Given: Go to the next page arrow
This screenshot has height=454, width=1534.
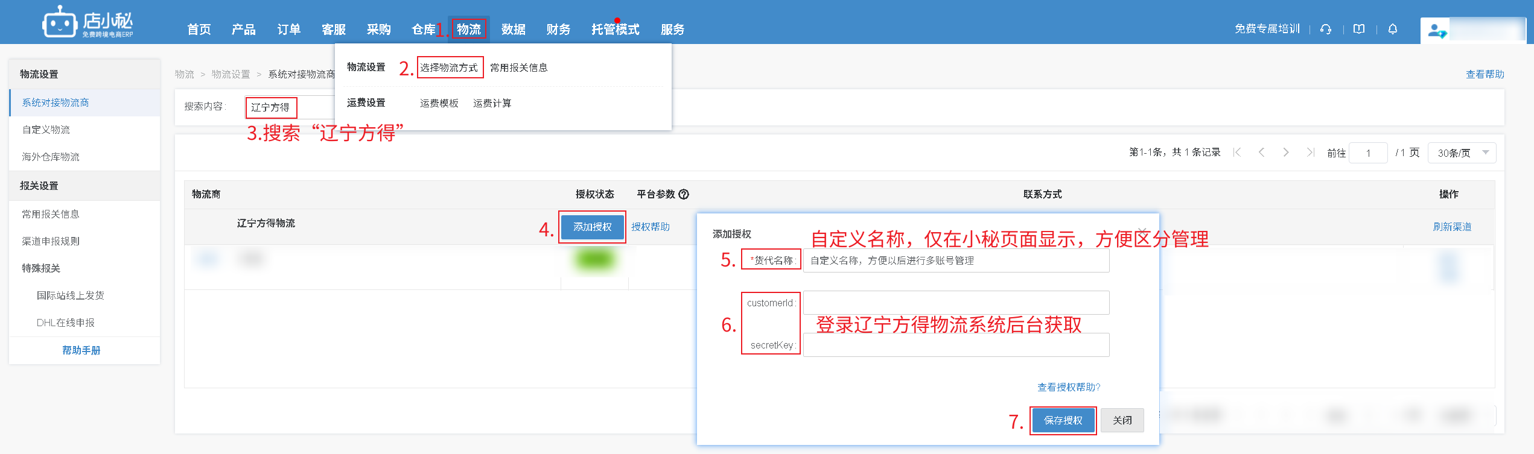Looking at the screenshot, I should coord(1286,153).
